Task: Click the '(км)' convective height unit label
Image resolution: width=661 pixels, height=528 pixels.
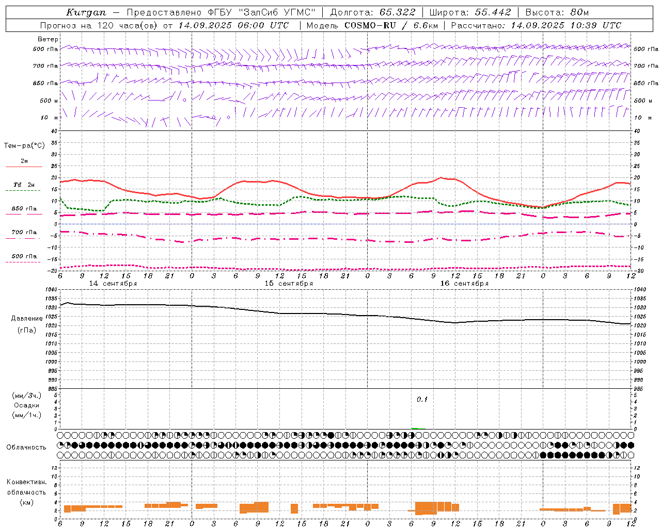Action: click(x=27, y=502)
